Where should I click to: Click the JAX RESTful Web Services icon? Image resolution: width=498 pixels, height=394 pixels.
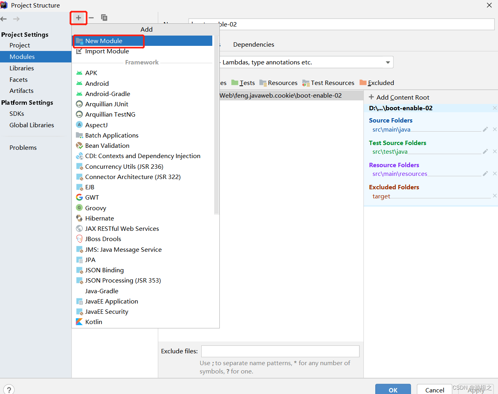tap(79, 228)
